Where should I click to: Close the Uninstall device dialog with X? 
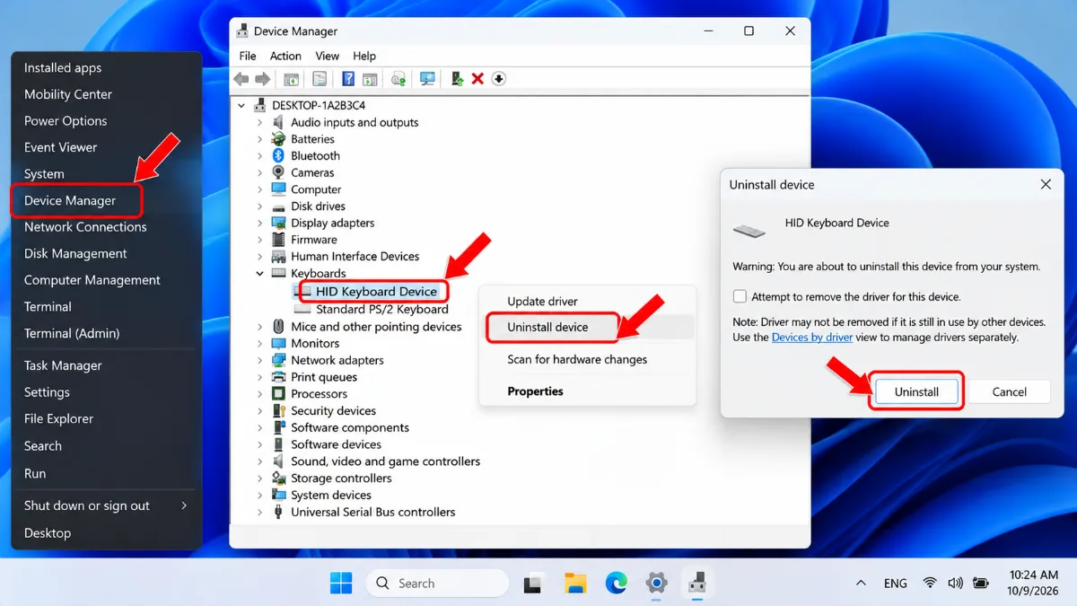point(1046,184)
